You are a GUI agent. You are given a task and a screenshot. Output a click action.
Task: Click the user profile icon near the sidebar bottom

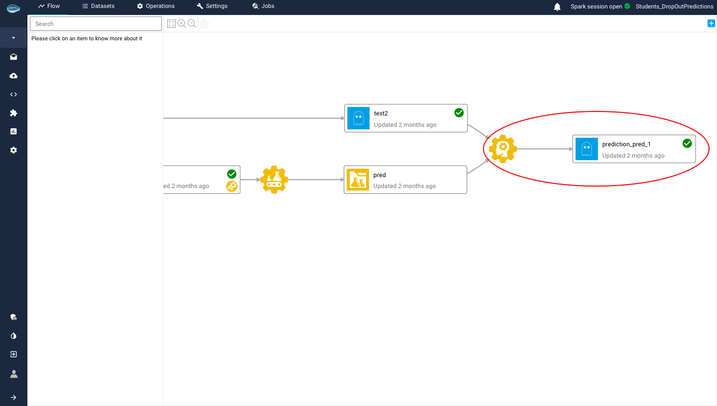pyautogui.click(x=13, y=374)
